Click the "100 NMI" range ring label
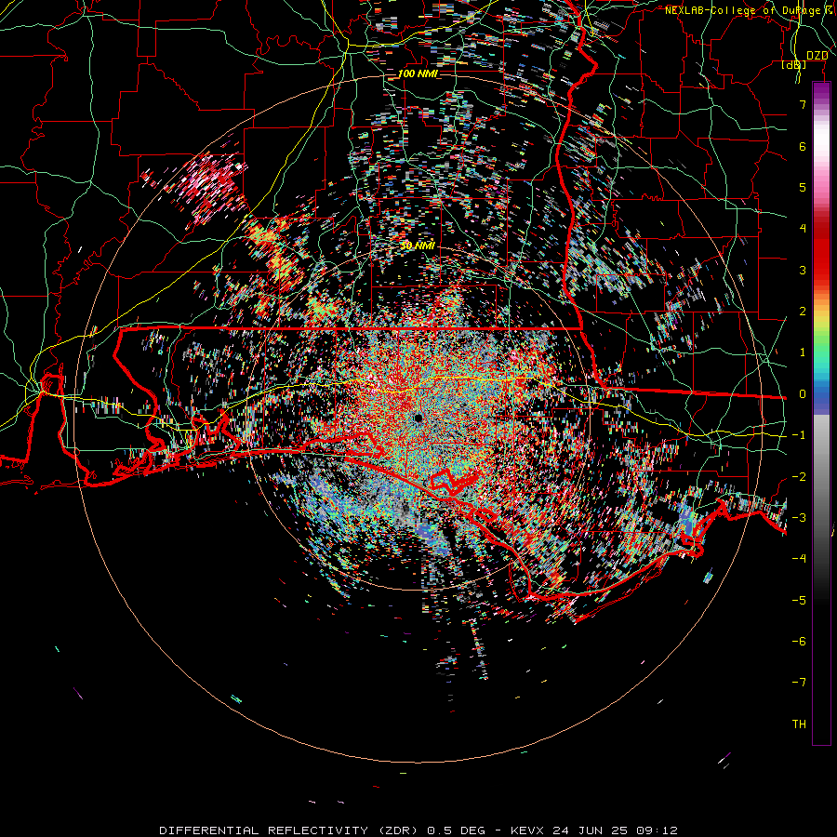Screen dimensions: 837x837 417,73
